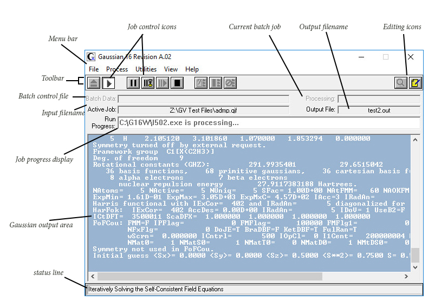Click the output area's vertical scrollbar up arrow
Viewport: 441px width, 307px height.
416,139
